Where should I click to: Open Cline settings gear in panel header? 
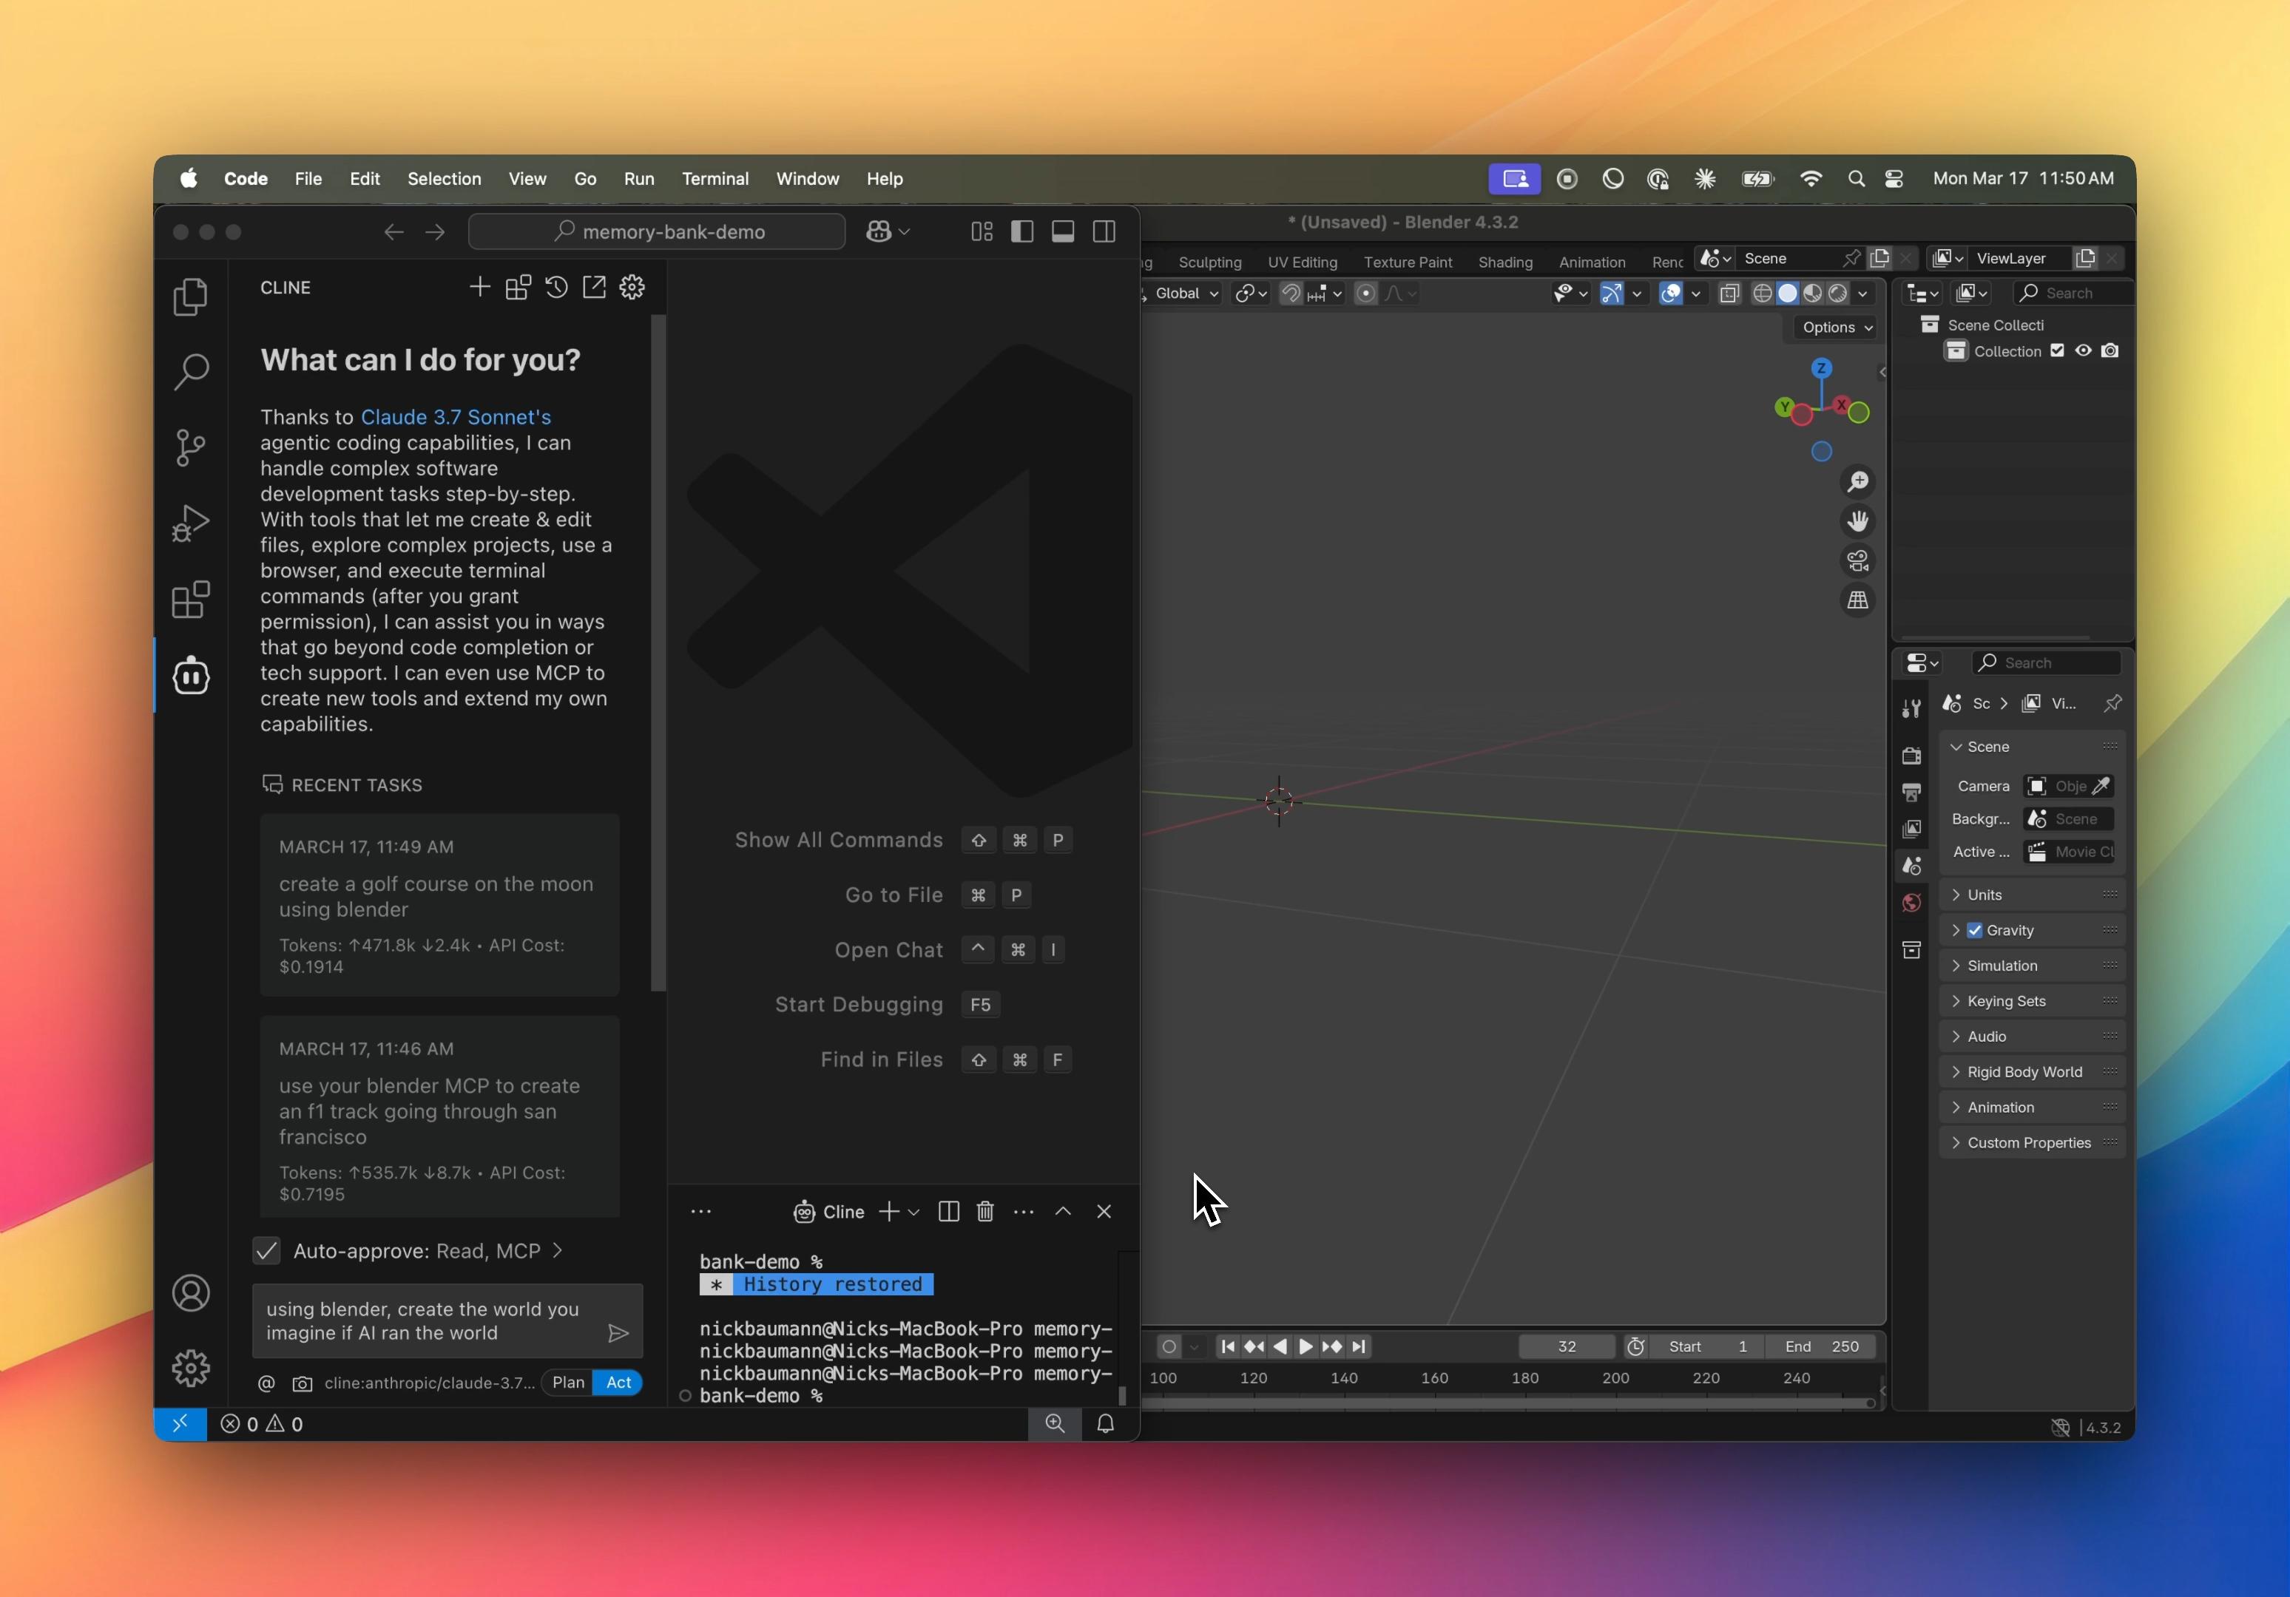pos(632,288)
